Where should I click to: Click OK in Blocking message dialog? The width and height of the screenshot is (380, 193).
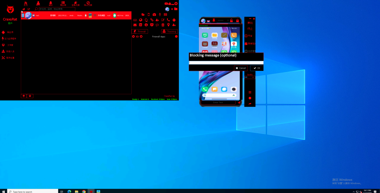pyautogui.click(x=257, y=68)
